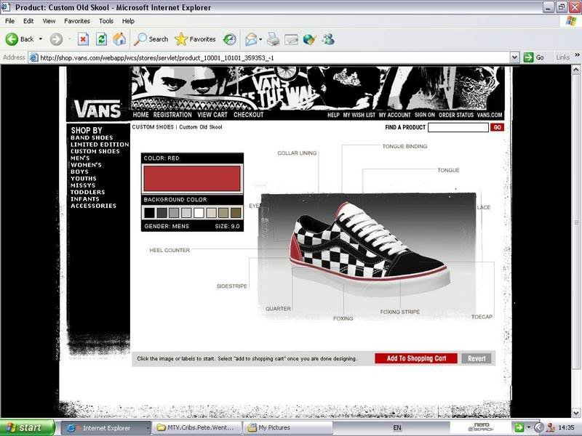Switch to Internet Explorer taskbar button
The width and height of the screenshot is (582, 436).
click(105, 428)
